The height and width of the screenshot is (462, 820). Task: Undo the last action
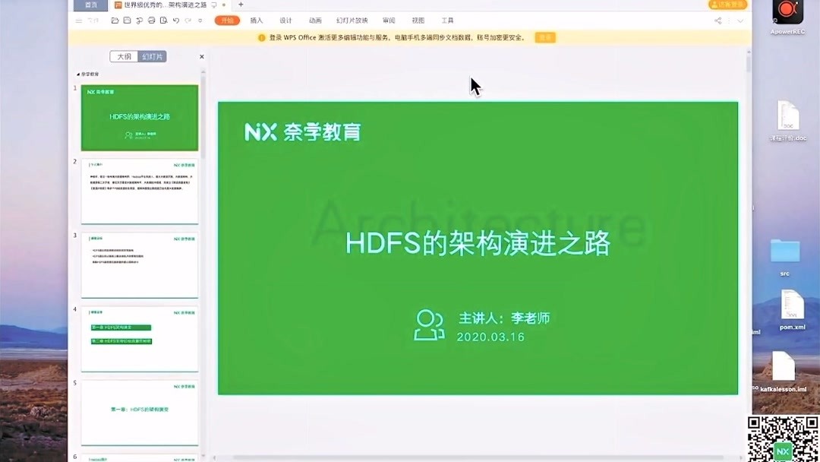176,21
